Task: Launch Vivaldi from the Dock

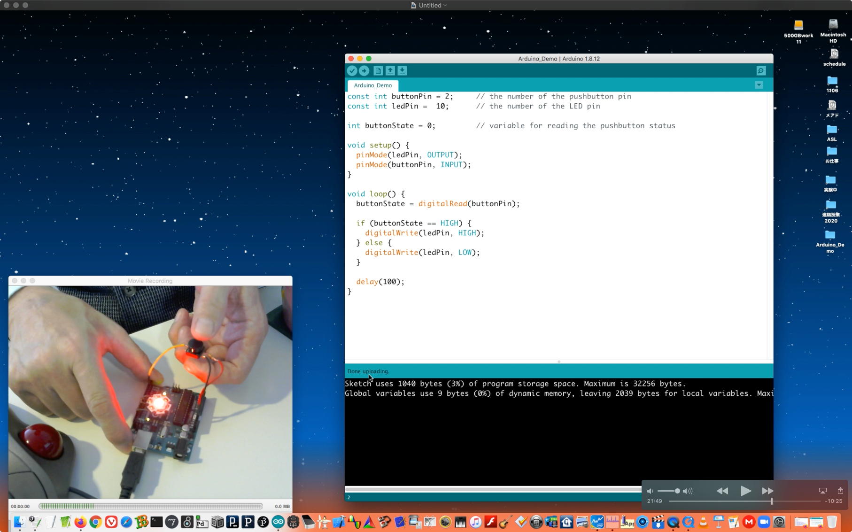Action: pyautogui.click(x=111, y=522)
